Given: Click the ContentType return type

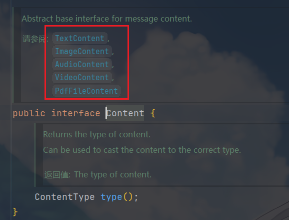Looking at the screenshot, I should point(64,197).
